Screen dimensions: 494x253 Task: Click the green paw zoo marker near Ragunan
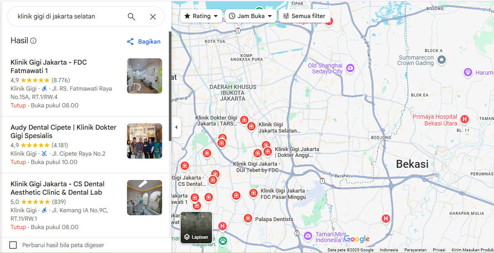click(223, 241)
